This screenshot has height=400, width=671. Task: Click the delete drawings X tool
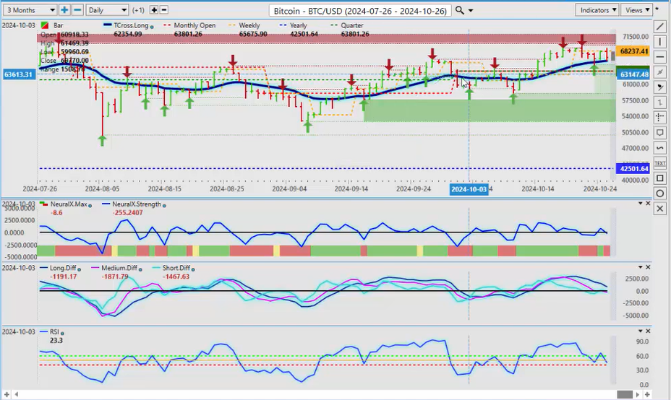point(660,209)
